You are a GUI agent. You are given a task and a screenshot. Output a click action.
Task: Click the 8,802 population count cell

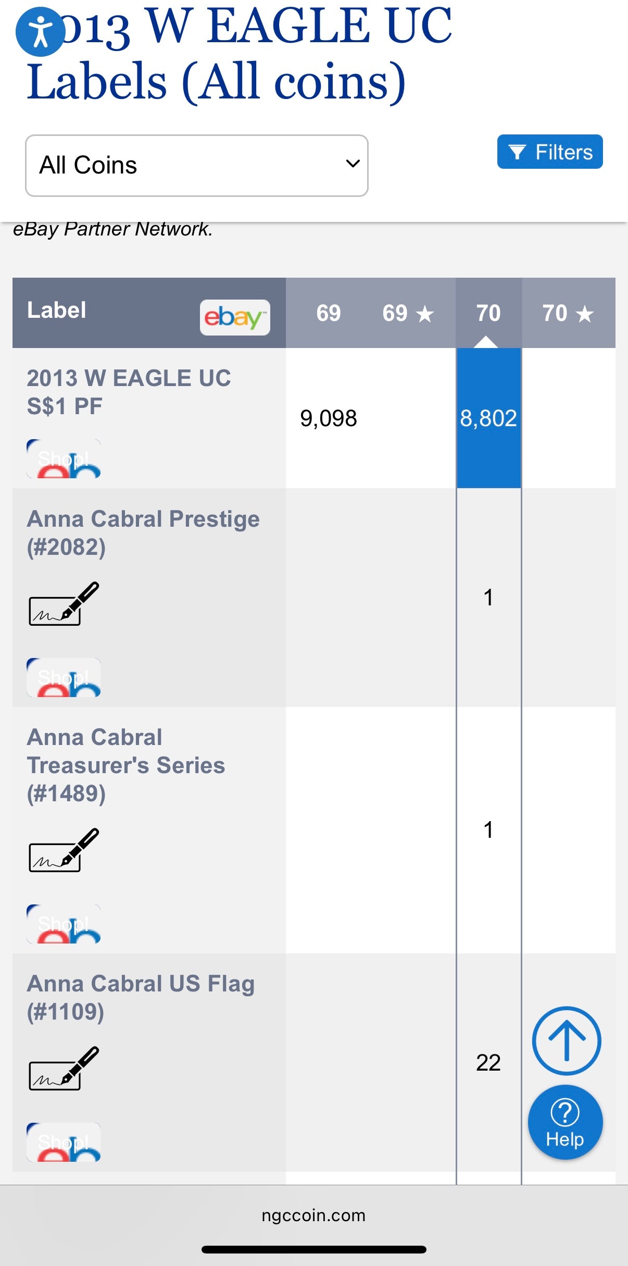pyautogui.click(x=488, y=418)
